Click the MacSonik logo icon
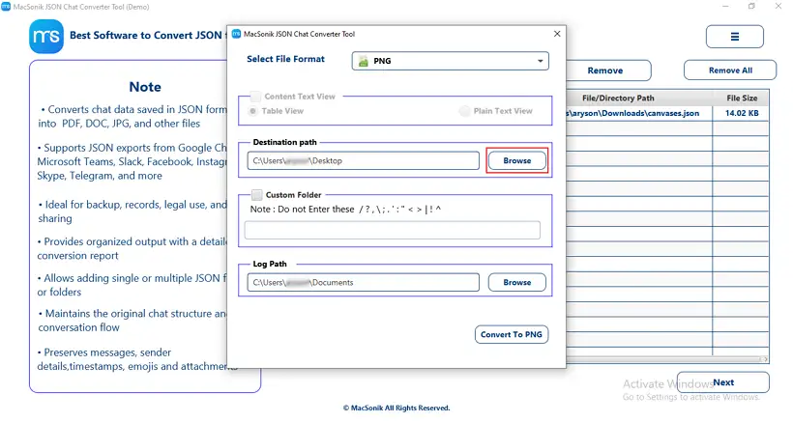The image size is (793, 422). tap(46, 36)
